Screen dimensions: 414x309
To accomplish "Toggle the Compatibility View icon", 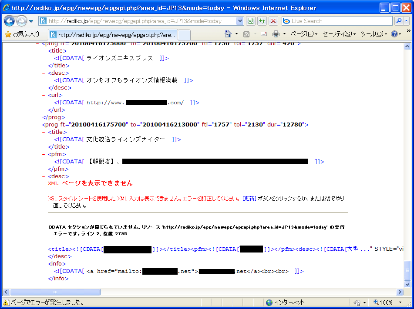I will [x=251, y=21].
